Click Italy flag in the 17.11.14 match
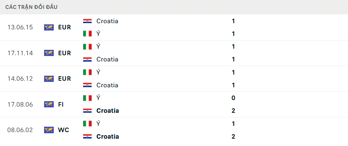 [87, 46]
